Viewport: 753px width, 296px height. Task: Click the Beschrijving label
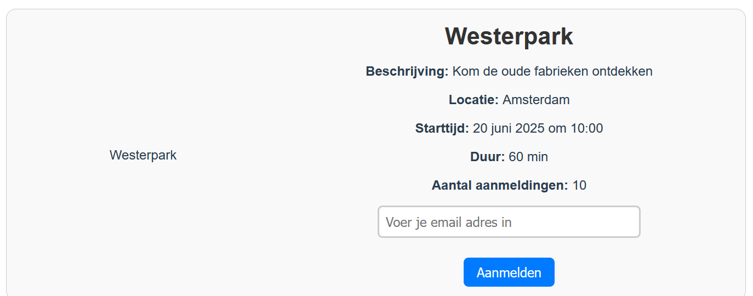pyautogui.click(x=407, y=71)
